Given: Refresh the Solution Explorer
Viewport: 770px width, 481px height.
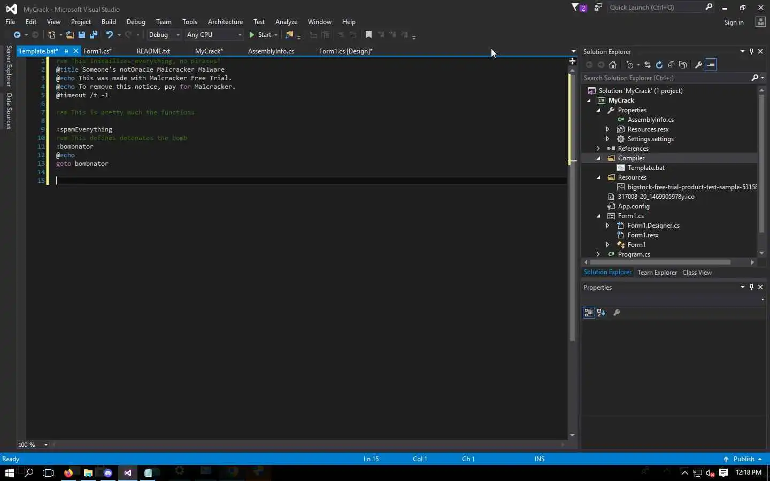Looking at the screenshot, I should coord(659,65).
